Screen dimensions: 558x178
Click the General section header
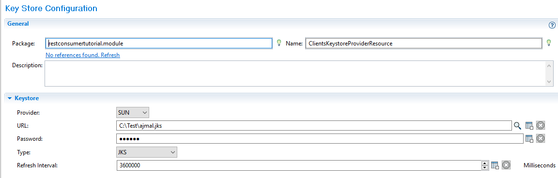point(18,24)
